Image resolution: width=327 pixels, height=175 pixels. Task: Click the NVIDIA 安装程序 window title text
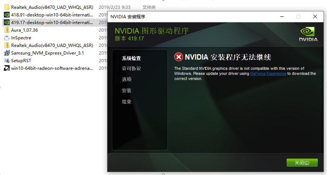click(x=128, y=17)
